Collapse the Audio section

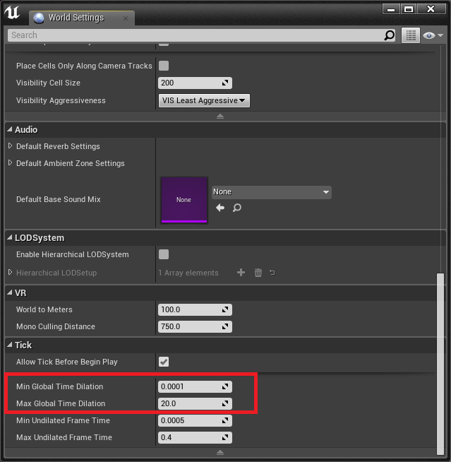point(10,129)
